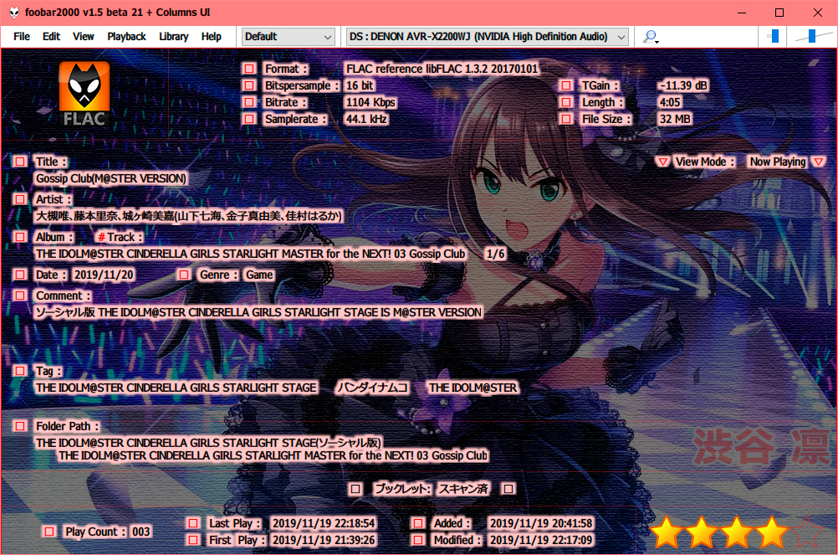The width and height of the screenshot is (838, 555).
Task: Toggle the square next to Format
Action: coord(249,69)
